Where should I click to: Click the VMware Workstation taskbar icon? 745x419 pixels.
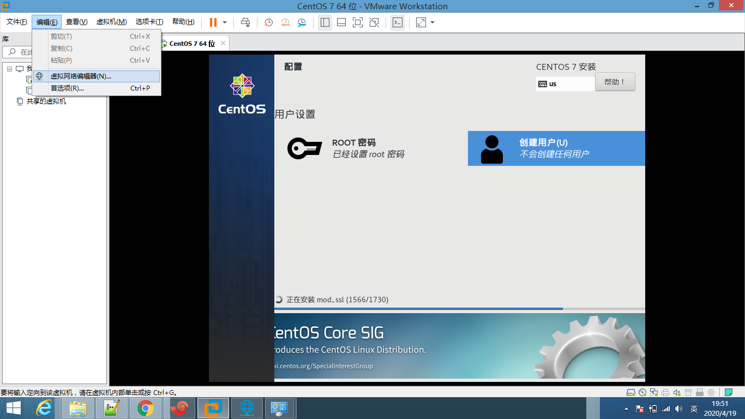(x=213, y=408)
